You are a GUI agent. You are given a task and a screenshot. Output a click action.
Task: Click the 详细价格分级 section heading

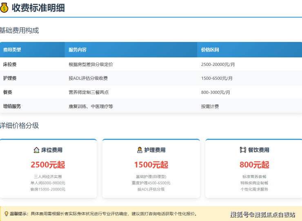[20, 125]
